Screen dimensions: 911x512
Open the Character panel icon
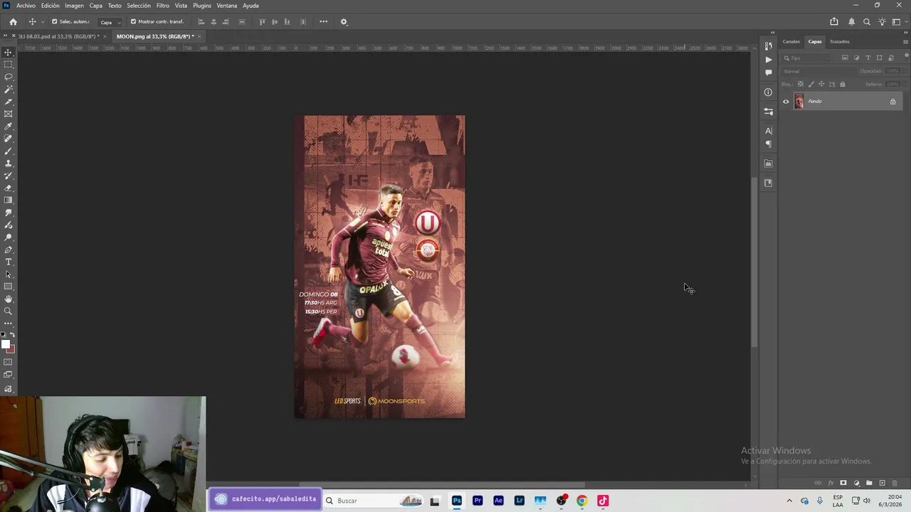768,131
